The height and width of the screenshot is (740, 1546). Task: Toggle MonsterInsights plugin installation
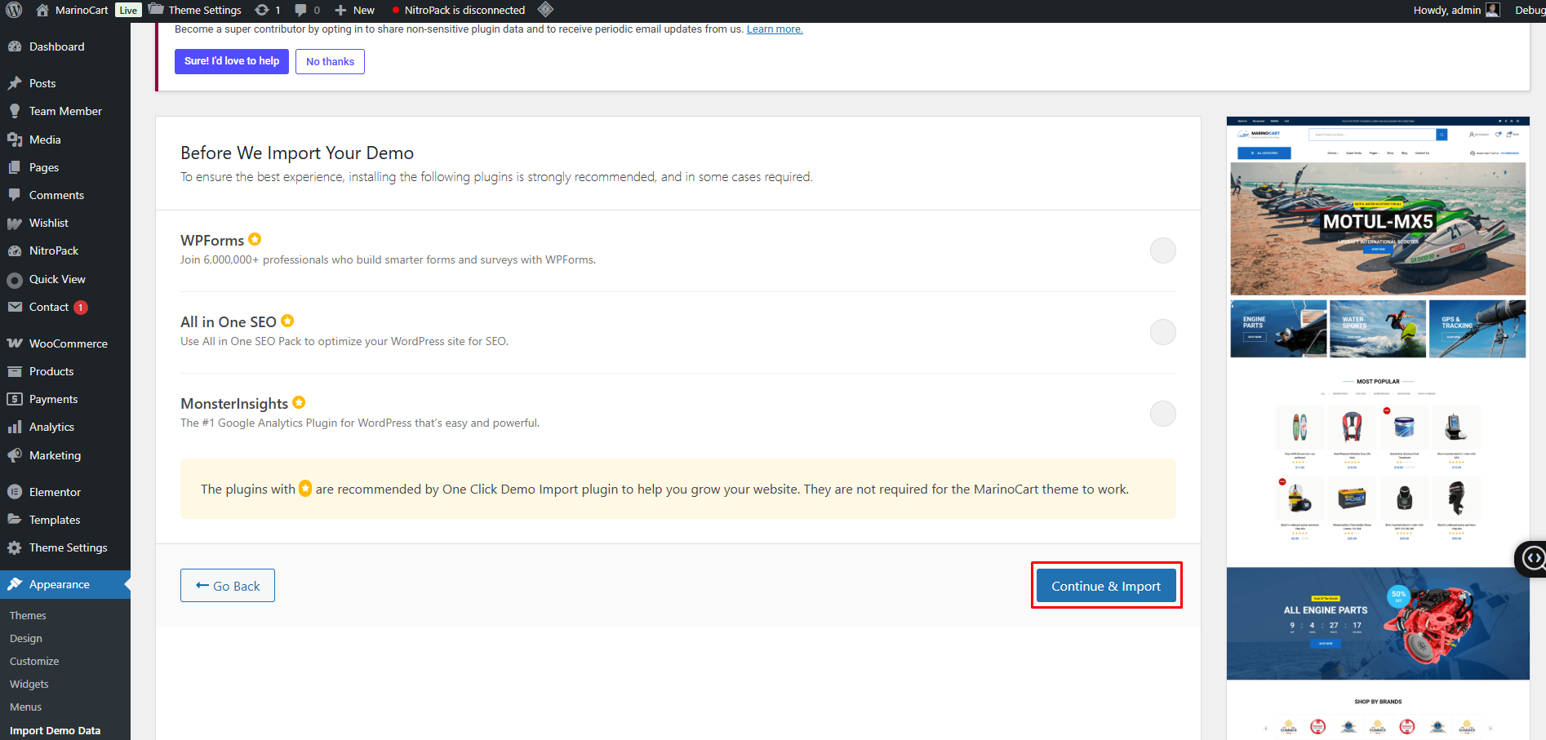click(x=1162, y=414)
